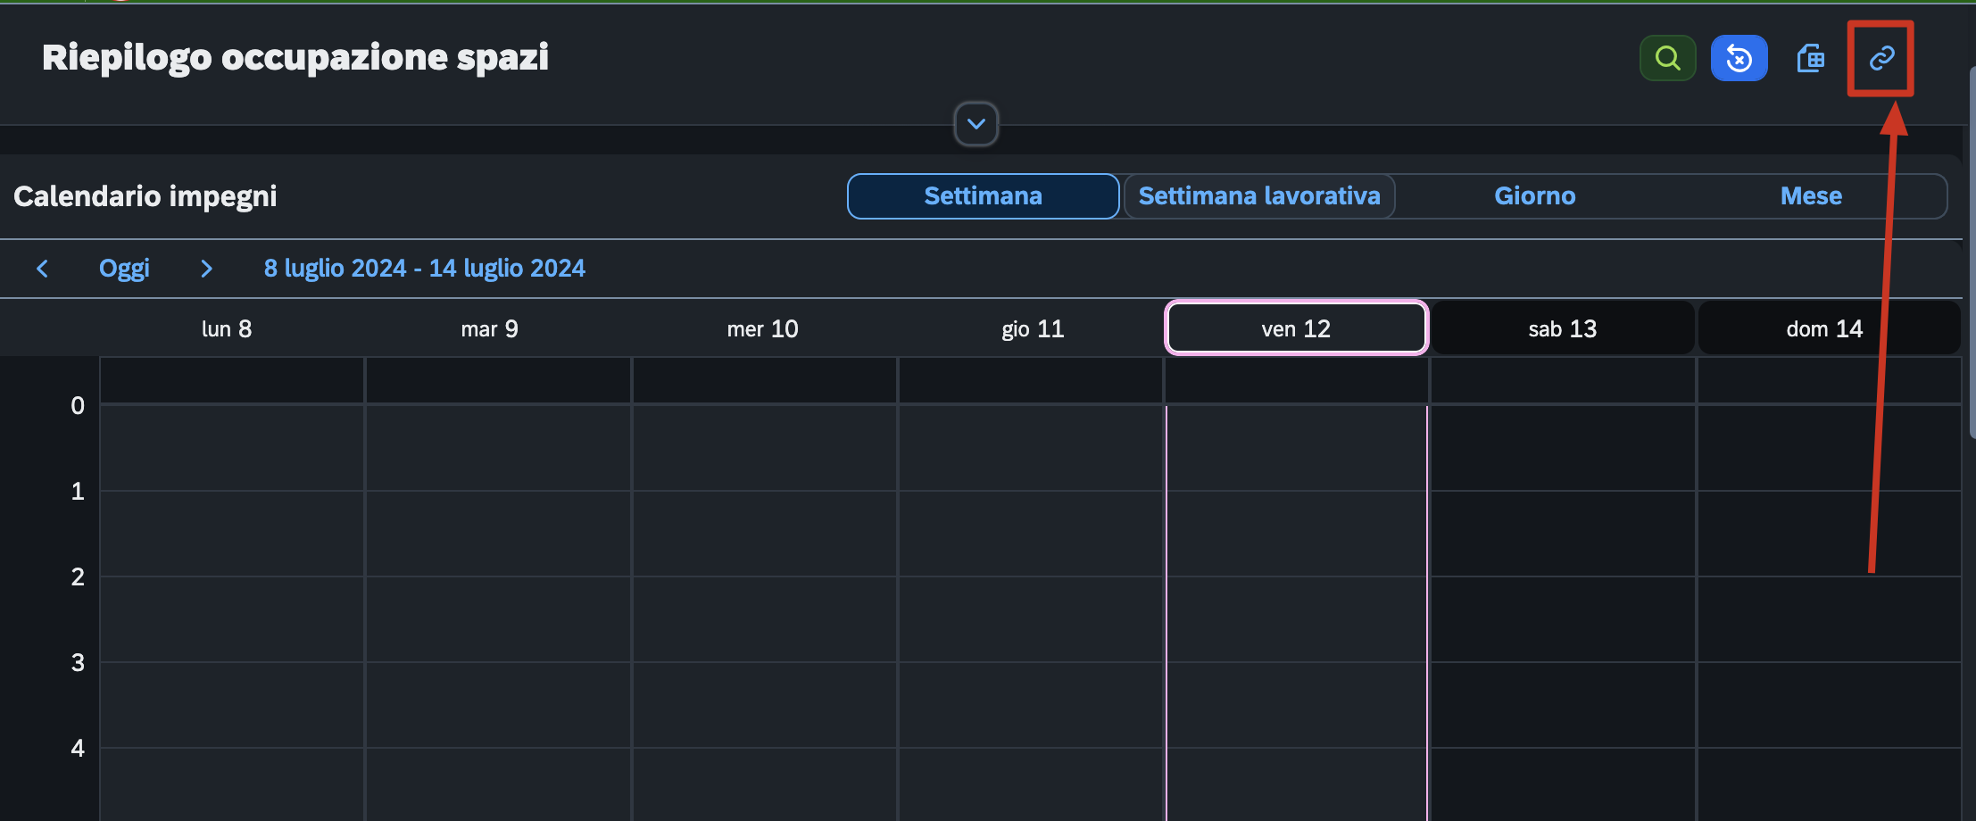Open the date range 8 luglio 2024 - 14 luglio 2024

[x=424, y=269]
